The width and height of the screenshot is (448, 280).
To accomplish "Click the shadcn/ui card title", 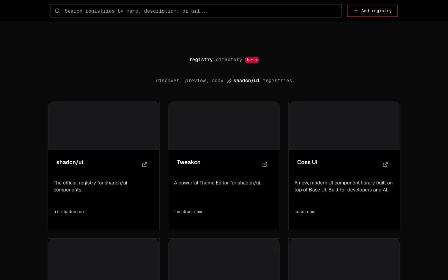I will pos(70,162).
